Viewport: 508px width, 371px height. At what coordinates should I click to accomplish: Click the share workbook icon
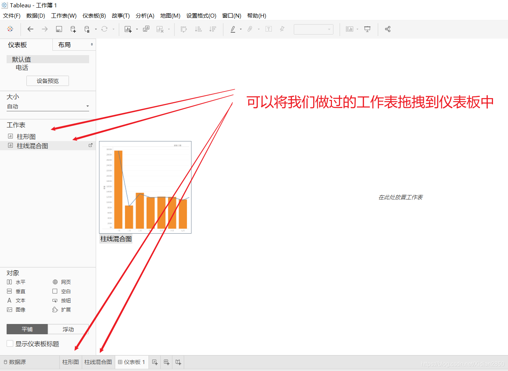388,29
